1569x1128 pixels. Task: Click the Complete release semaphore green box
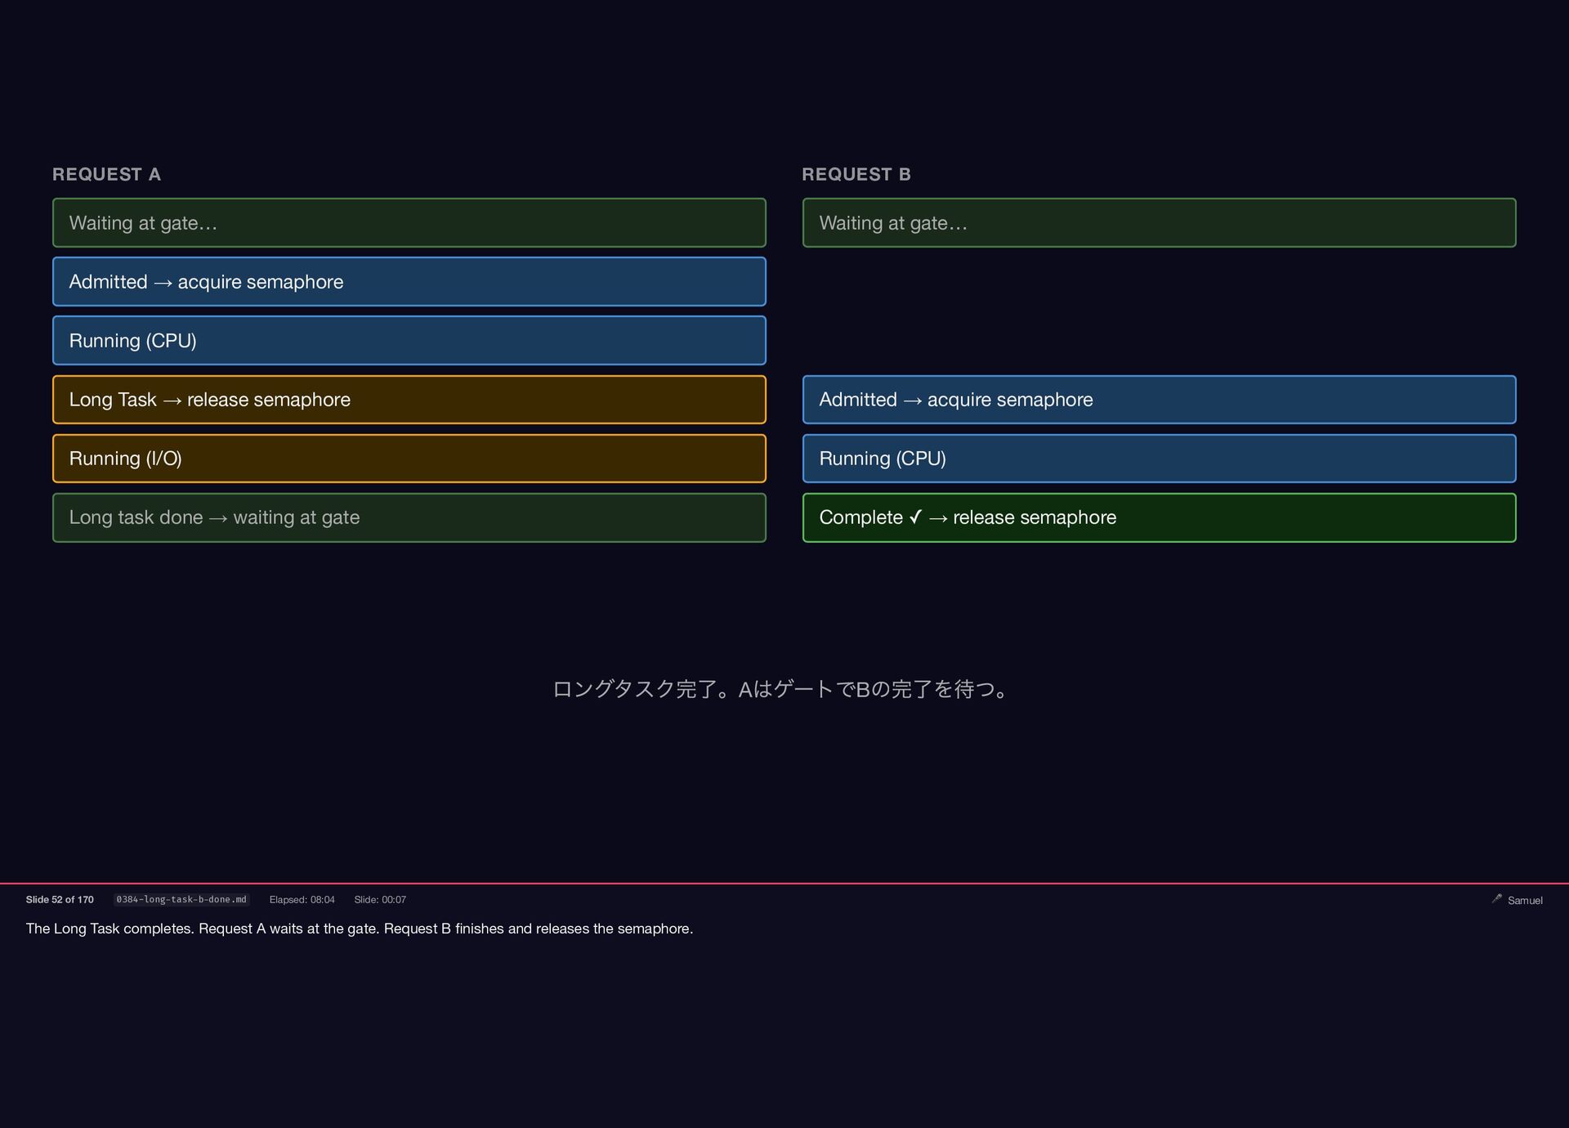[1158, 517]
